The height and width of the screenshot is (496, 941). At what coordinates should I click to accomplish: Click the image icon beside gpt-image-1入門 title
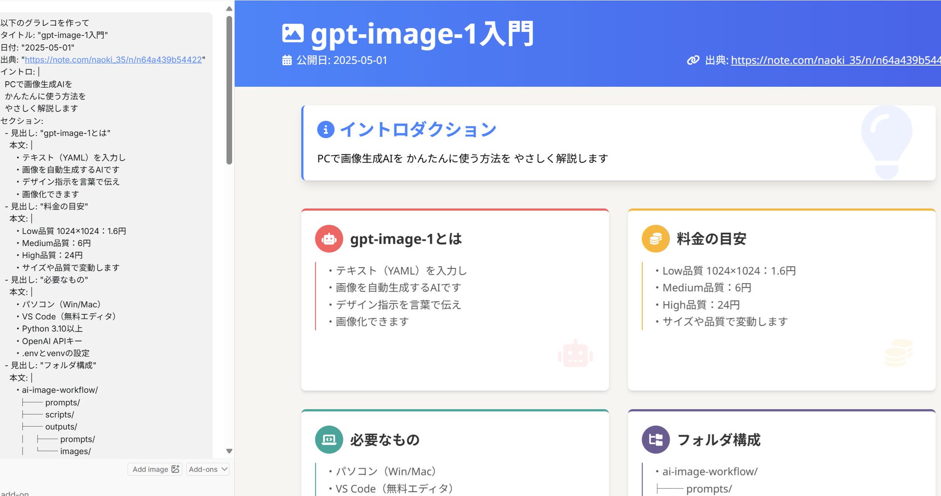[x=293, y=33]
